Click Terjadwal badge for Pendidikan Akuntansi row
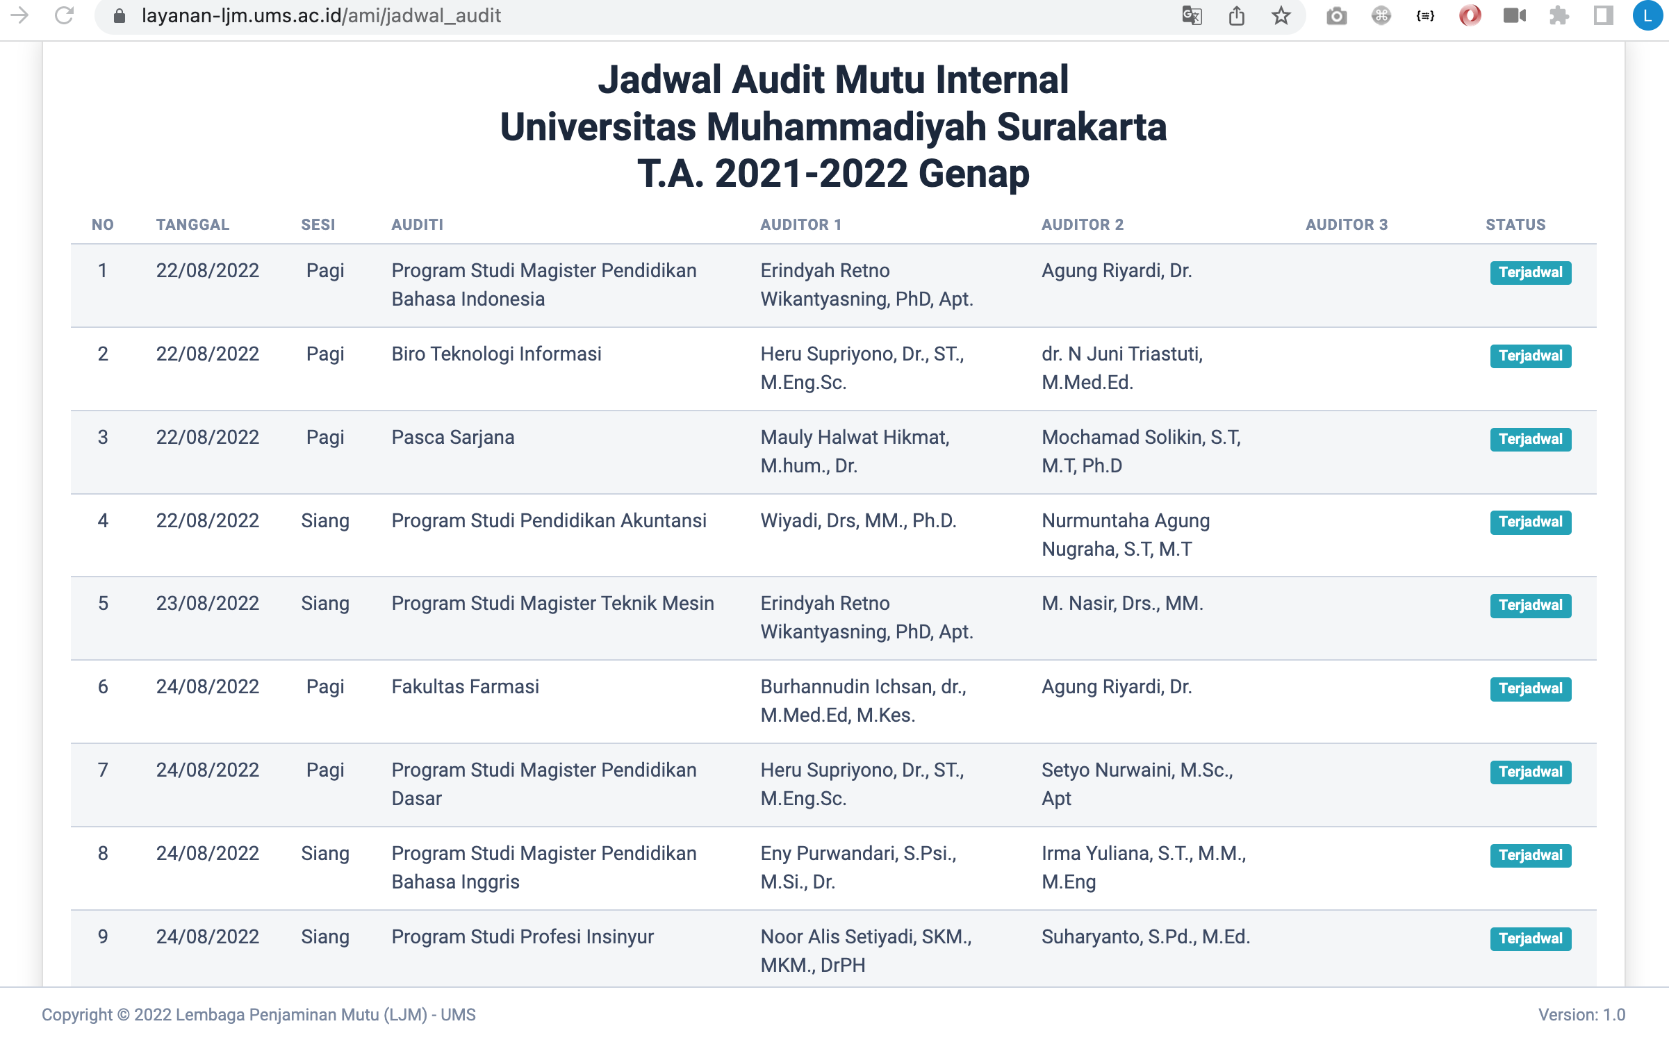Viewport: 1669px width, 1042px height. point(1530,522)
